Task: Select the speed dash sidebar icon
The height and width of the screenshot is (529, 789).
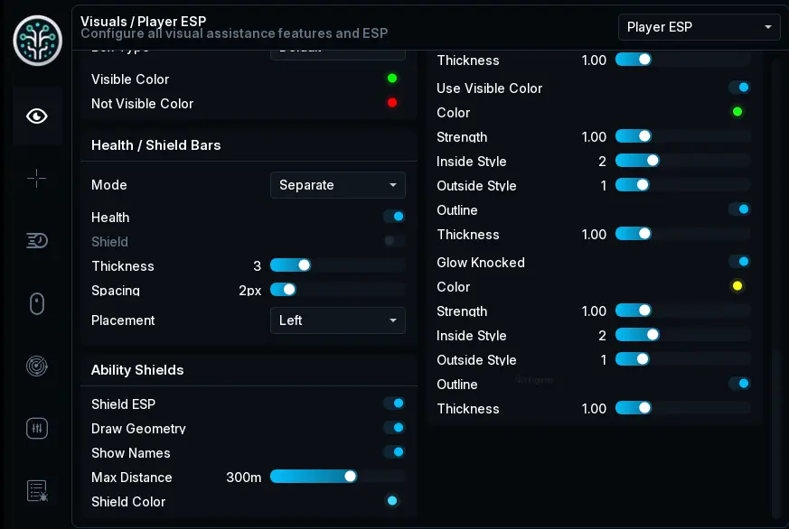Action: point(37,241)
